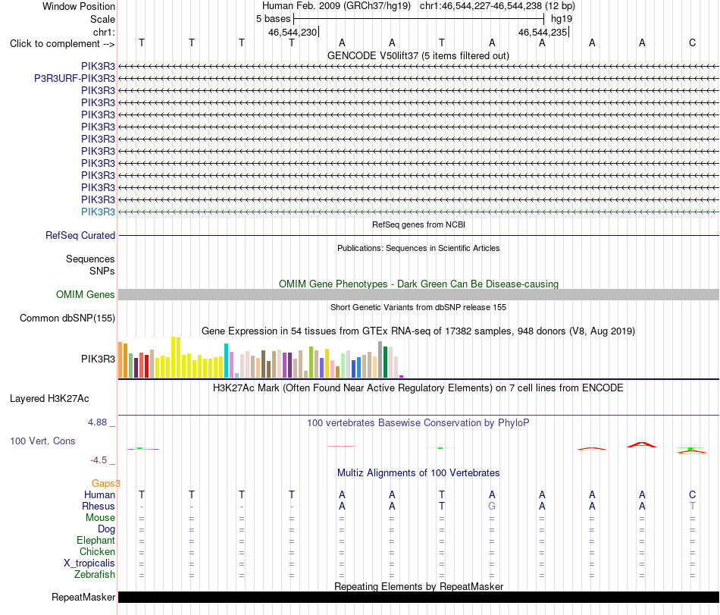Click the P3R3URF-PIK3R3 transcript label
The width and height of the screenshot is (720, 615).
[x=75, y=78]
